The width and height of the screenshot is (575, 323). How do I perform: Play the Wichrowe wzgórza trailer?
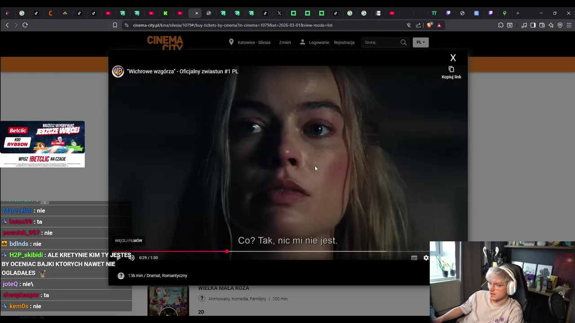pos(119,258)
